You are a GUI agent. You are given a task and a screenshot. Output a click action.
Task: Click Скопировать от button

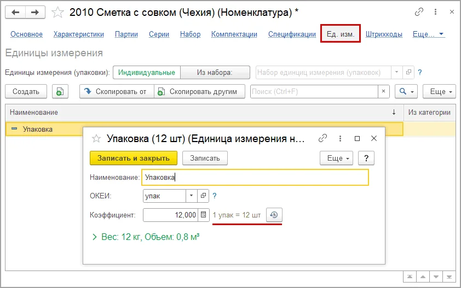coord(117,92)
